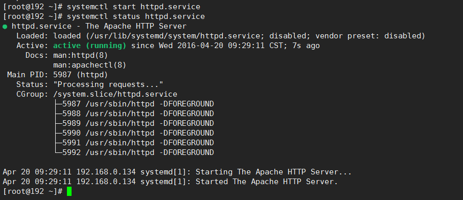The width and height of the screenshot is (463, 200).
Task: Click the man:apachectl(8) docs reference
Action: pos(90,65)
